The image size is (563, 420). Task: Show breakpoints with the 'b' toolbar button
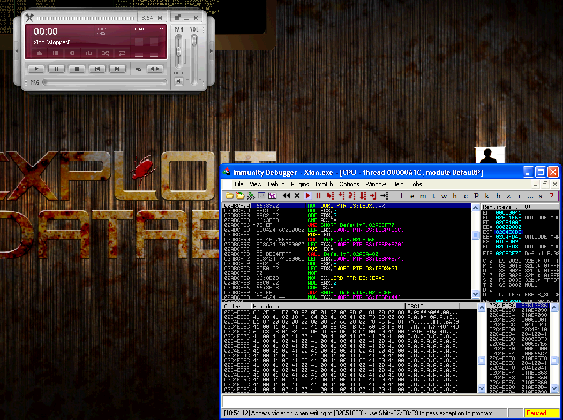(x=498, y=196)
